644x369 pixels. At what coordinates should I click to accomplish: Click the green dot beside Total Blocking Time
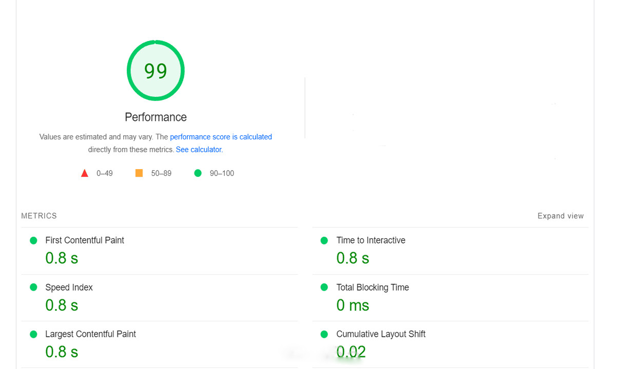(324, 288)
